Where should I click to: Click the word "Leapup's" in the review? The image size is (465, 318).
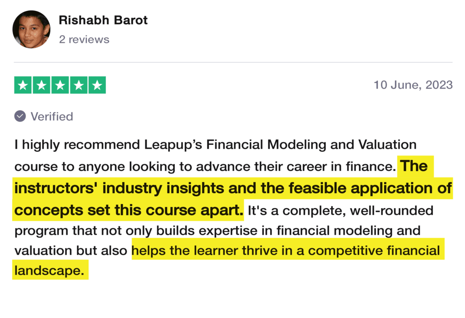(175, 145)
